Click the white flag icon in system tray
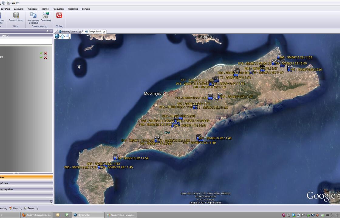The width and height of the screenshot is (340, 218). [303, 215]
